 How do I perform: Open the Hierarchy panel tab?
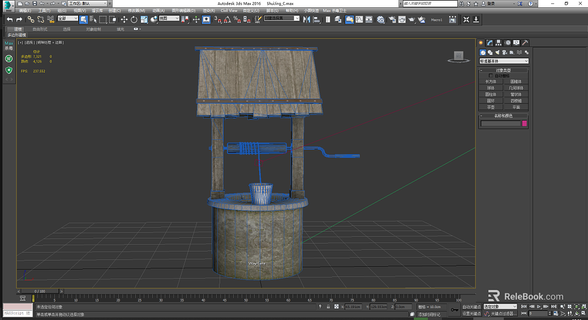(x=499, y=43)
